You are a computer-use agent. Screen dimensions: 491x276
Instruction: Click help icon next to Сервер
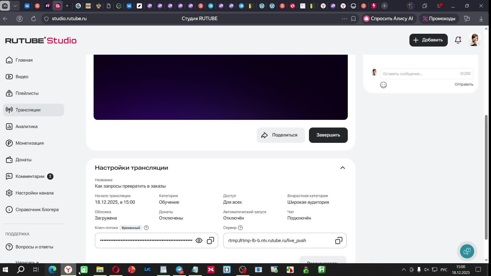point(240,228)
